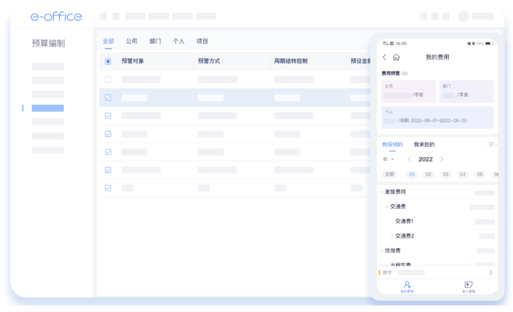Open the 部门 quarterly warning card
This screenshot has width=513, height=312.
[466, 91]
